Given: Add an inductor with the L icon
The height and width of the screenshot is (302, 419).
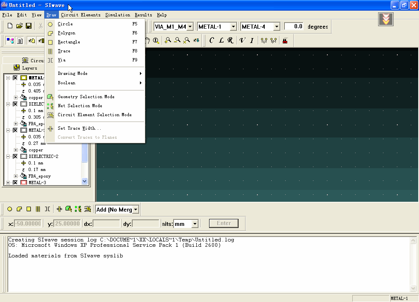Looking at the screenshot, I should coord(221,41).
